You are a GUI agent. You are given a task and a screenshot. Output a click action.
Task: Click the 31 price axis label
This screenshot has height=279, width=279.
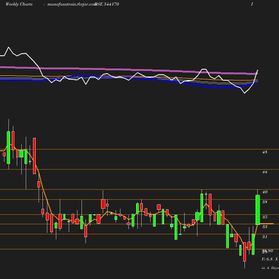pyautogui.click(x=264, y=237)
